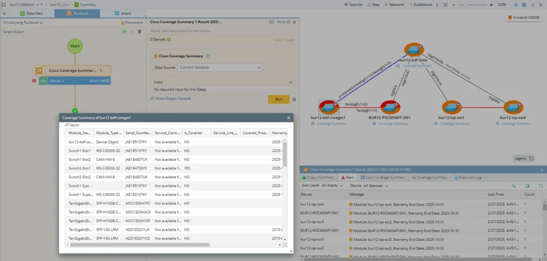Open Note (0) link
The image size is (547, 261).
click(x=284, y=22)
